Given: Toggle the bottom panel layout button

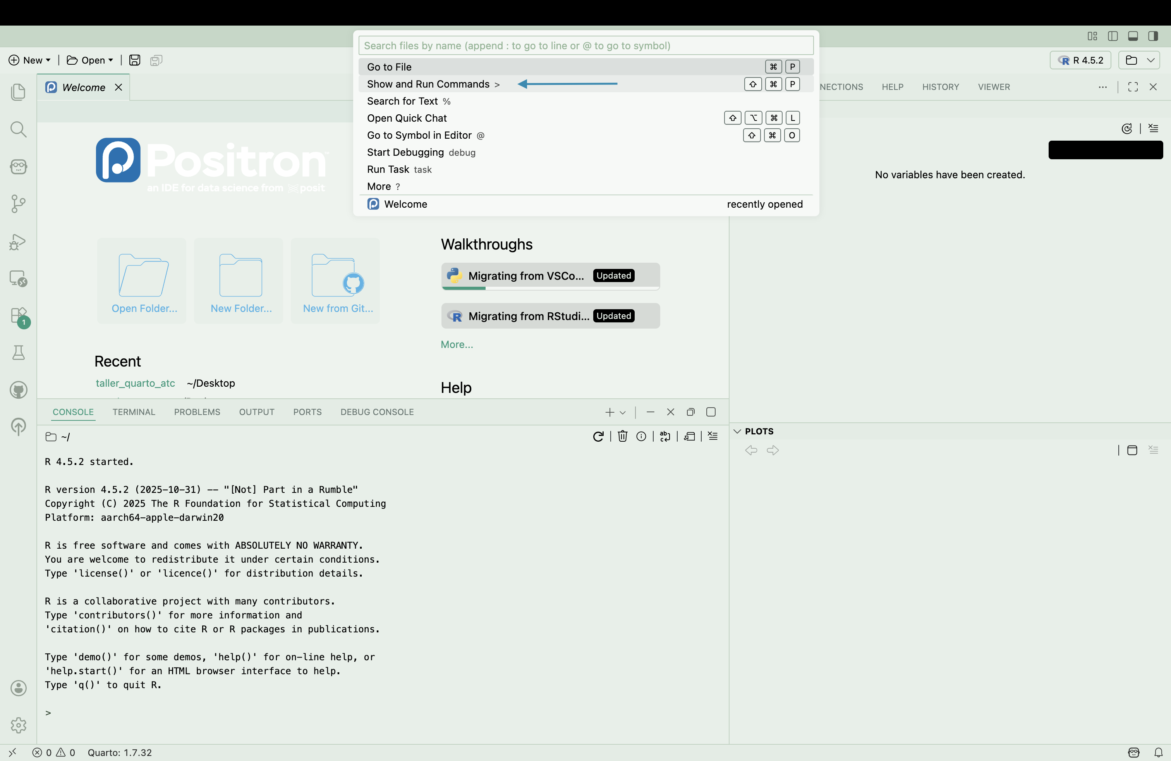Looking at the screenshot, I should point(1133,36).
